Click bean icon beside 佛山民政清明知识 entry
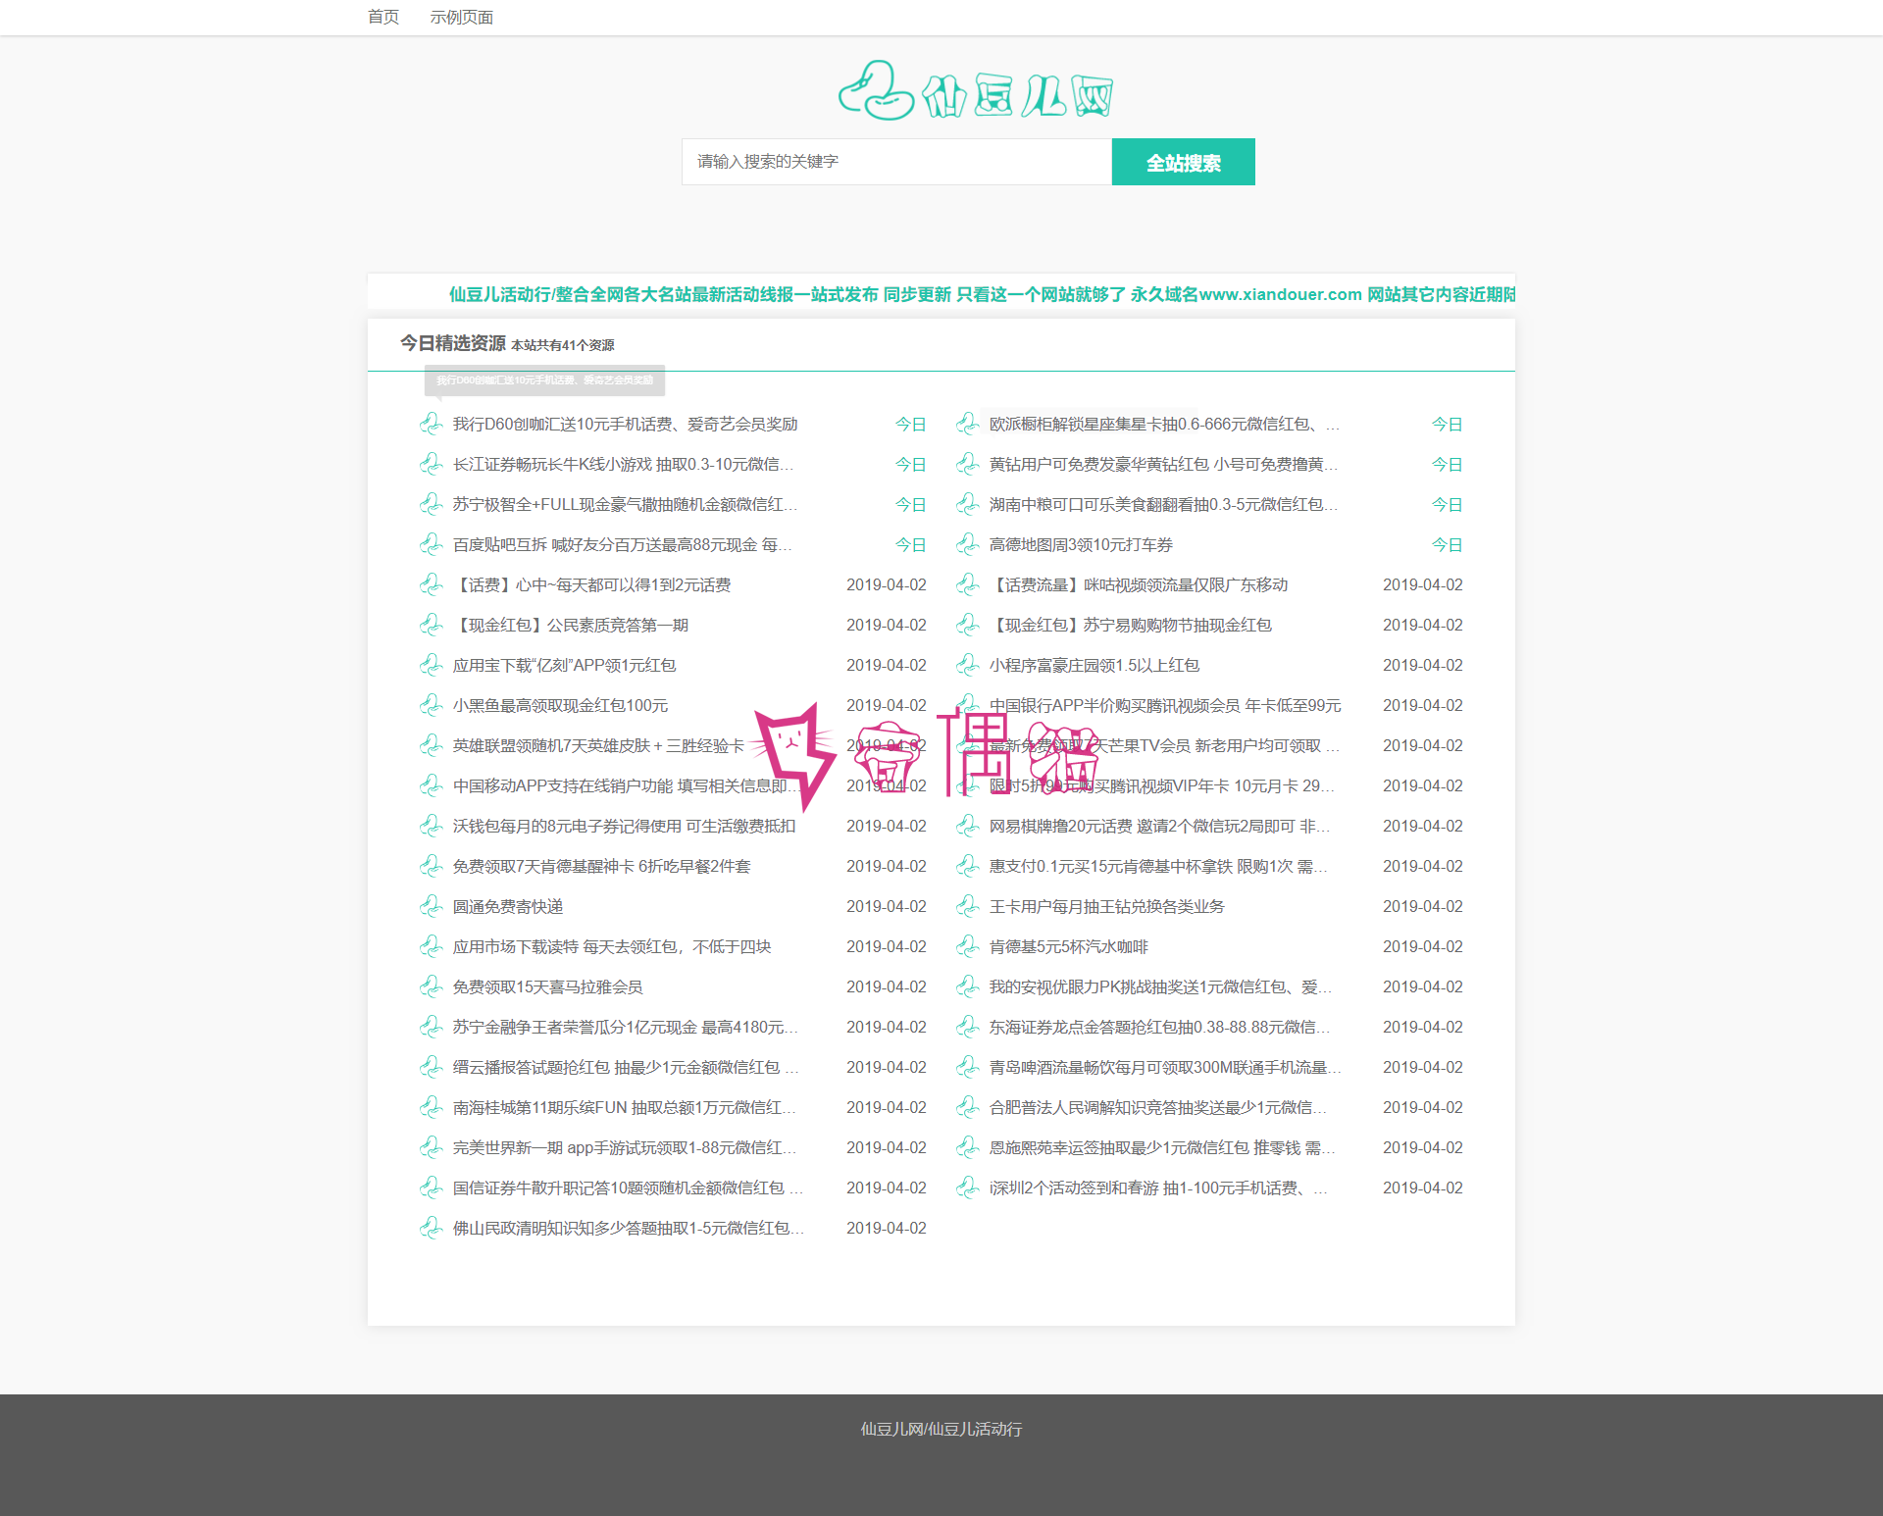Screen dimensions: 1883x1516 [432, 1228]
